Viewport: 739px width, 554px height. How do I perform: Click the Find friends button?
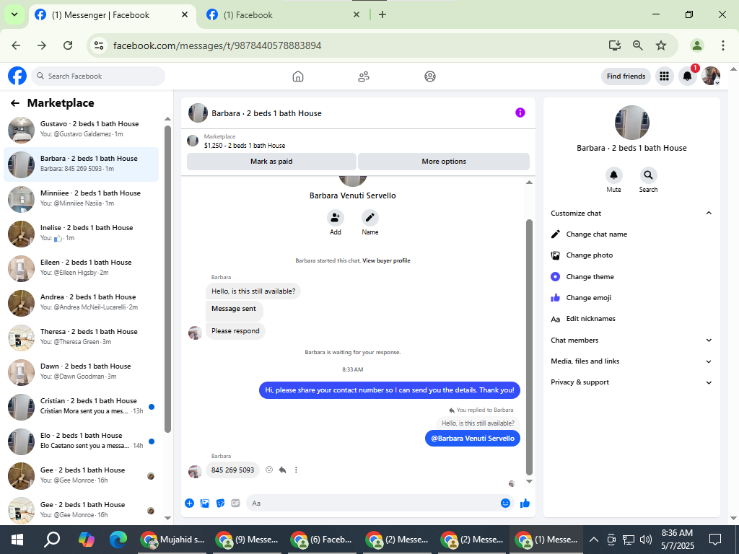point(626,76)
